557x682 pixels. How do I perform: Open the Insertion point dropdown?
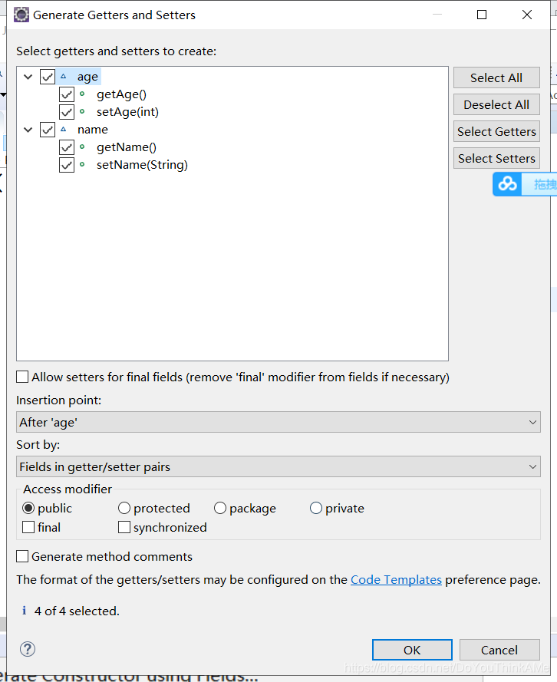click(278, 422)
